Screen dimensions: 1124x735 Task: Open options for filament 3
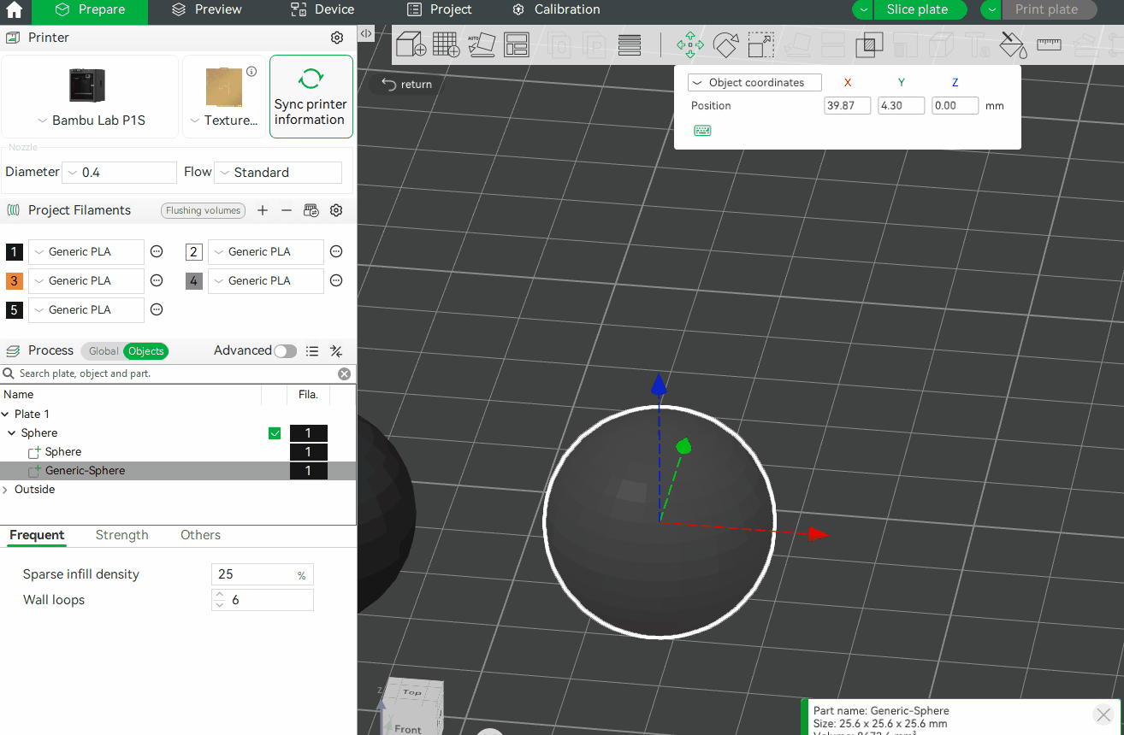[x=157, y=280]
